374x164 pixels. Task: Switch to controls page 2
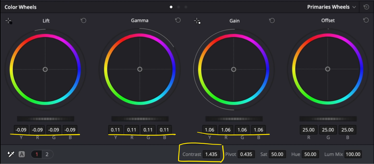click(47, 154)
